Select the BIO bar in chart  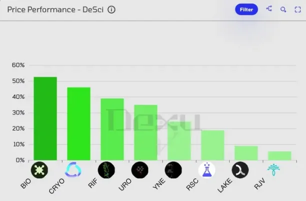pyautogui.click(x=45, y=119)
